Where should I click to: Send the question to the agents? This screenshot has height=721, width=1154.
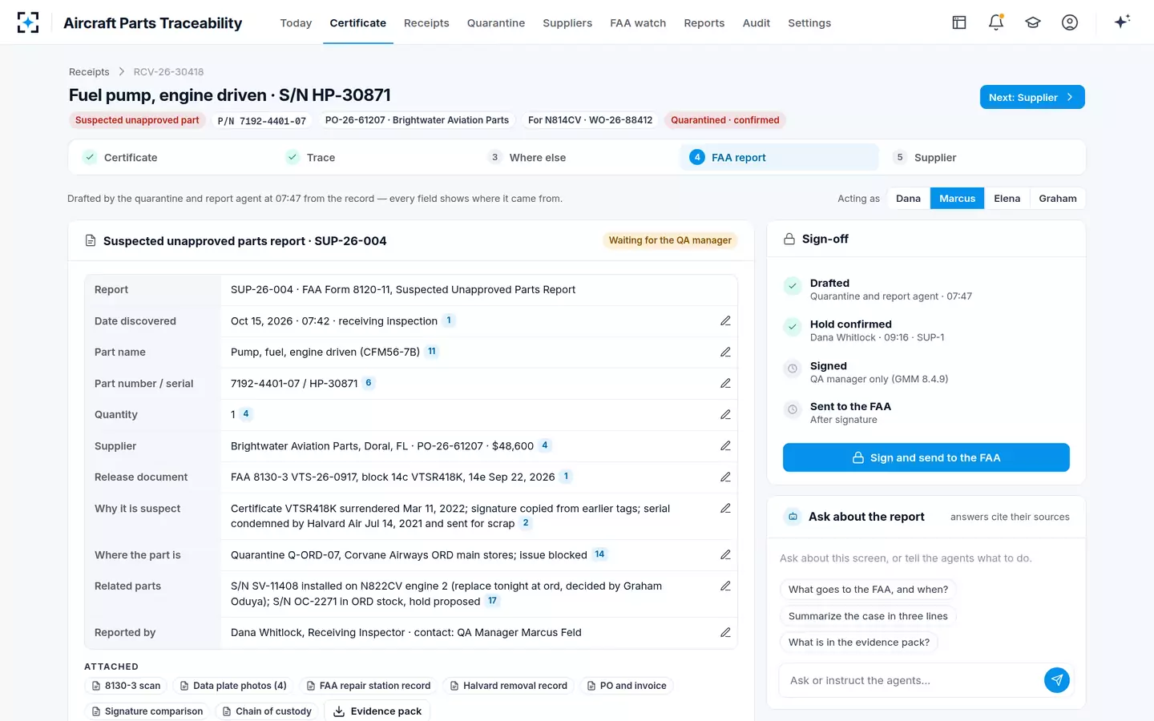click(1056, 680)
